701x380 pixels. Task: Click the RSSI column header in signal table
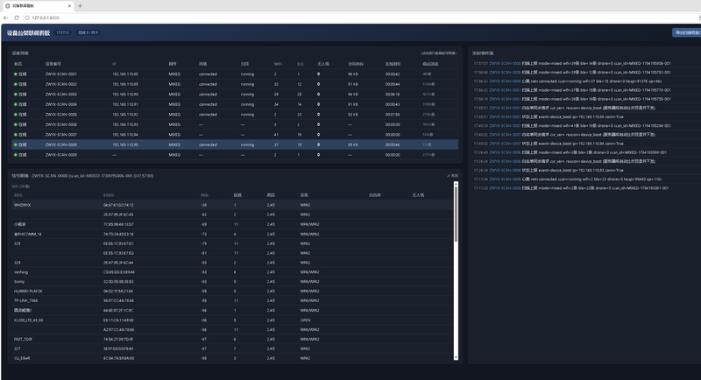[x=205, y=195]
